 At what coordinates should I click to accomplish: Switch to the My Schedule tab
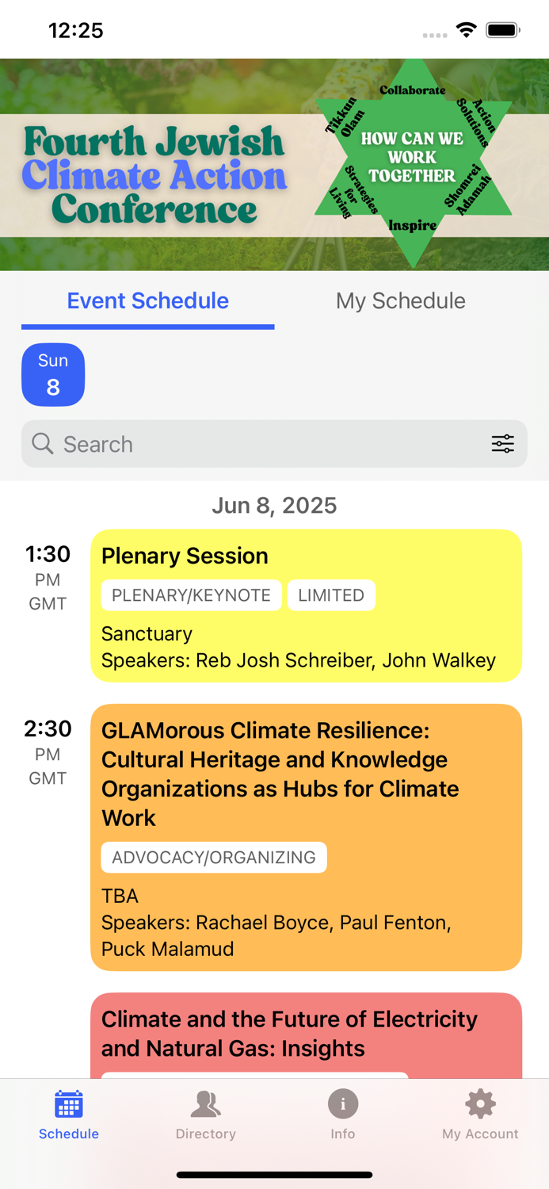[400, 300]
